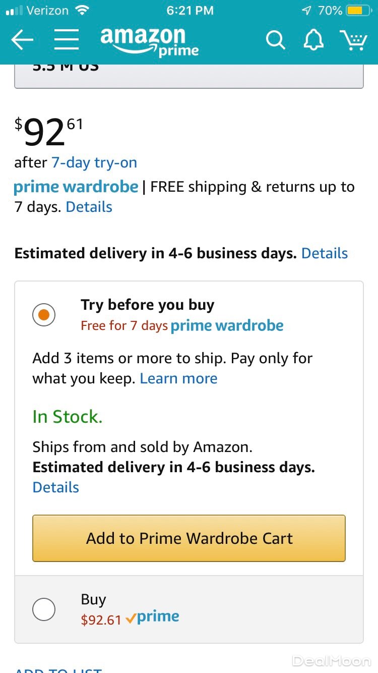Open Details link below Ships from Amazon
The image size is (378, 673).
(x=56, y=487)
